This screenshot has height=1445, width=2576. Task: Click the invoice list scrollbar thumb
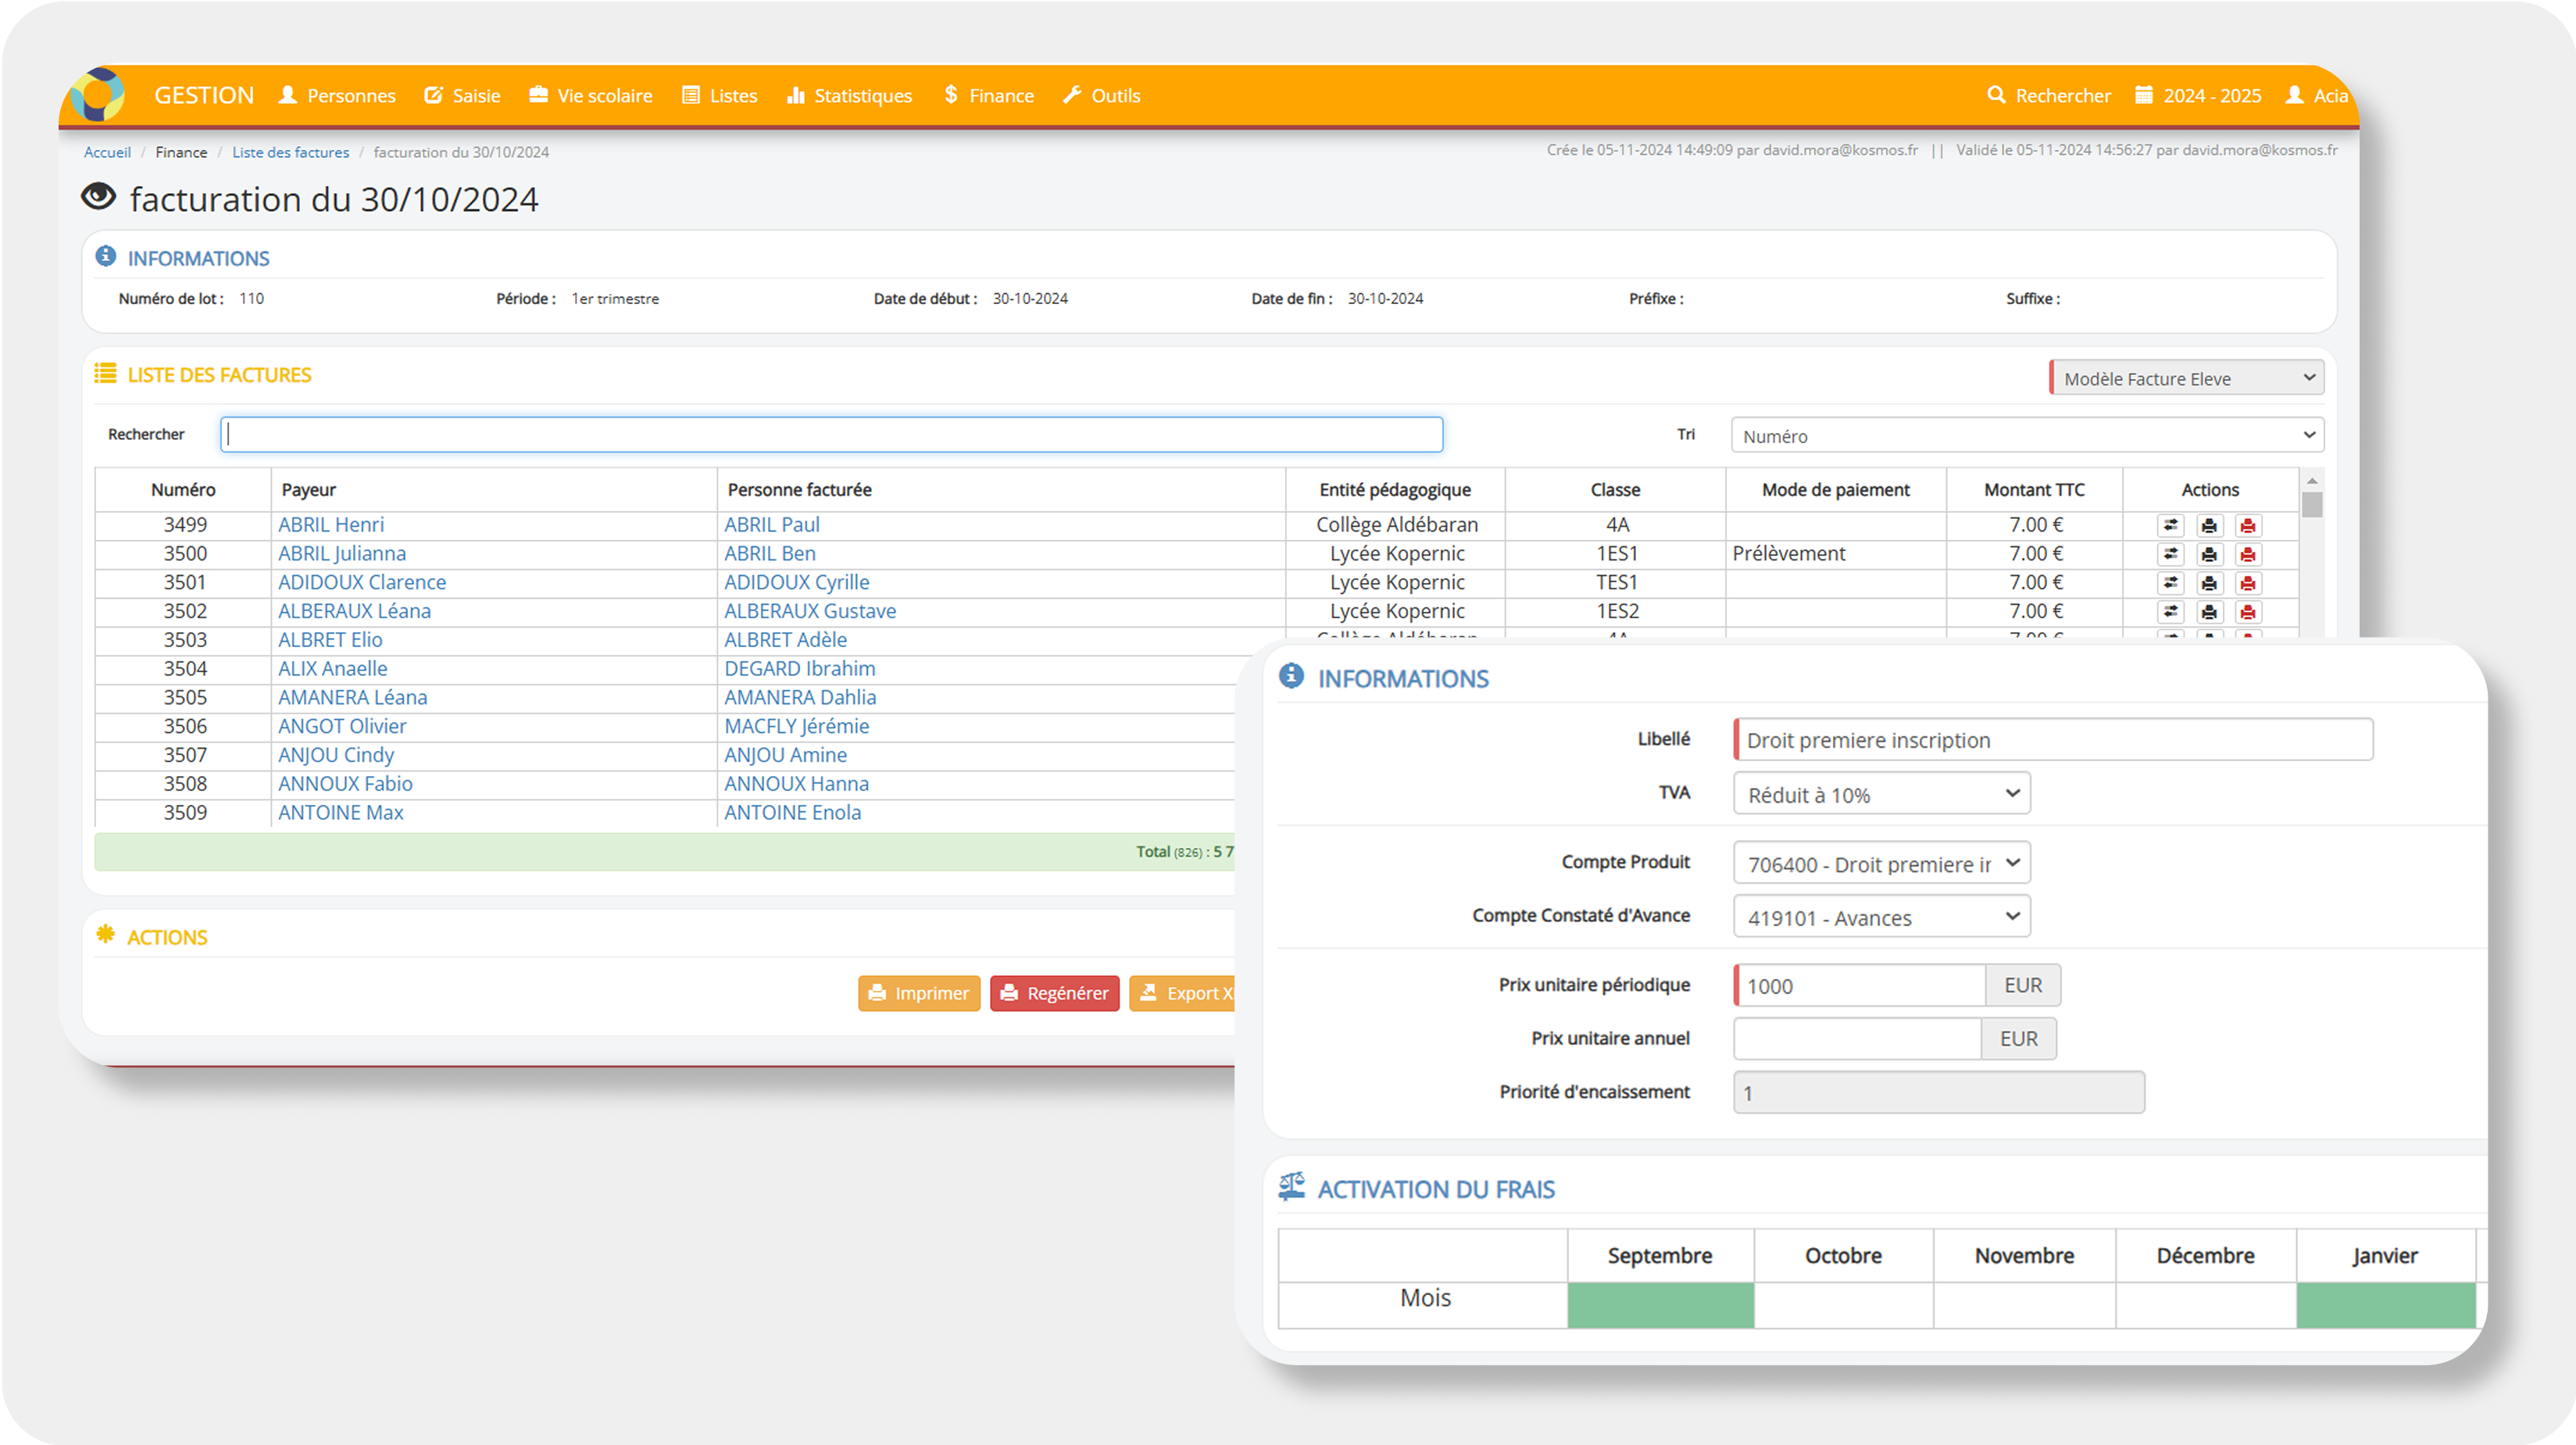[2311, 504]
